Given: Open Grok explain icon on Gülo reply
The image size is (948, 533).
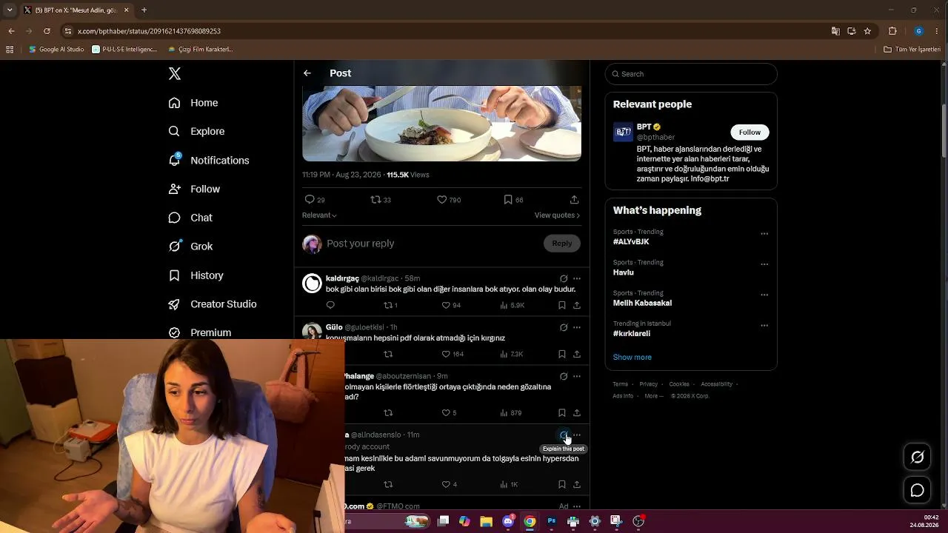Looking at the screenshot, I should [x=564, y=327].
